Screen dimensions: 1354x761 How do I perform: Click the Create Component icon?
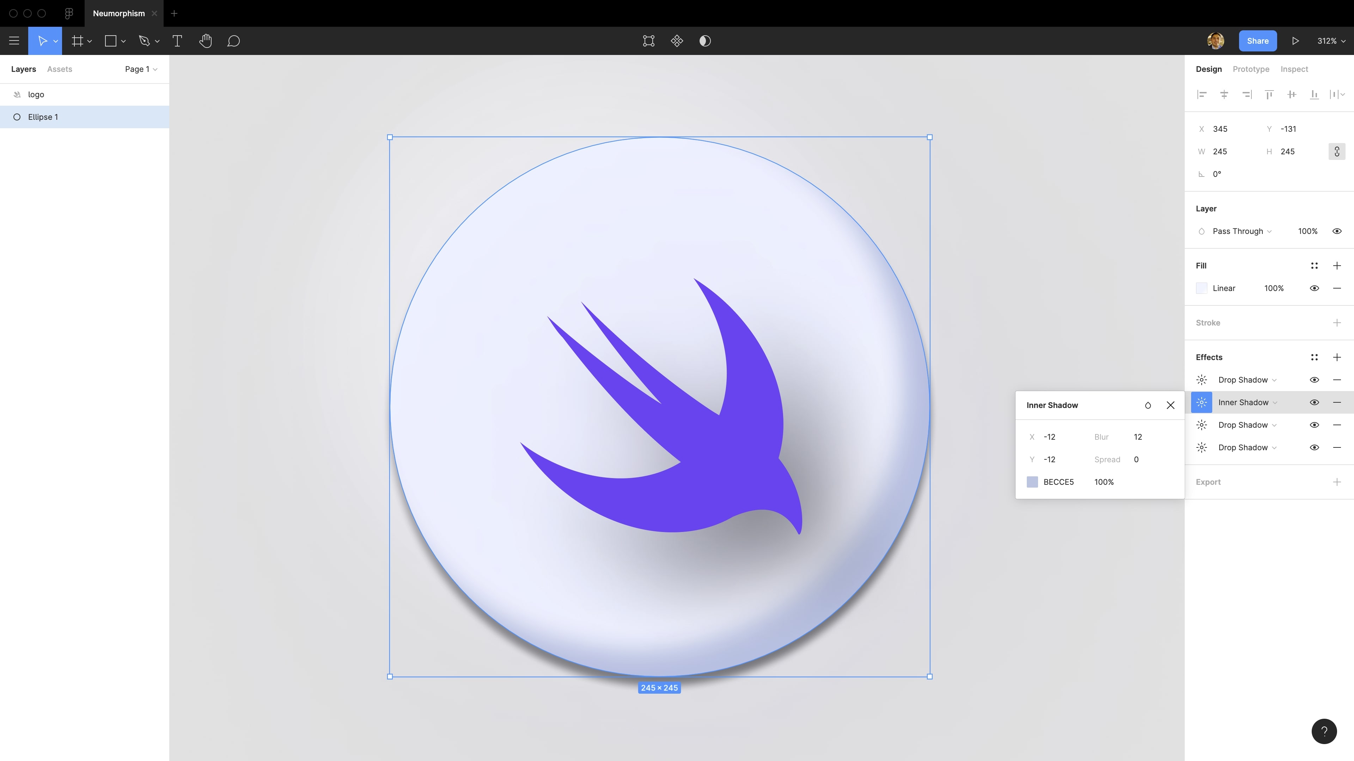pyautogui.click(x=677, y=41)
